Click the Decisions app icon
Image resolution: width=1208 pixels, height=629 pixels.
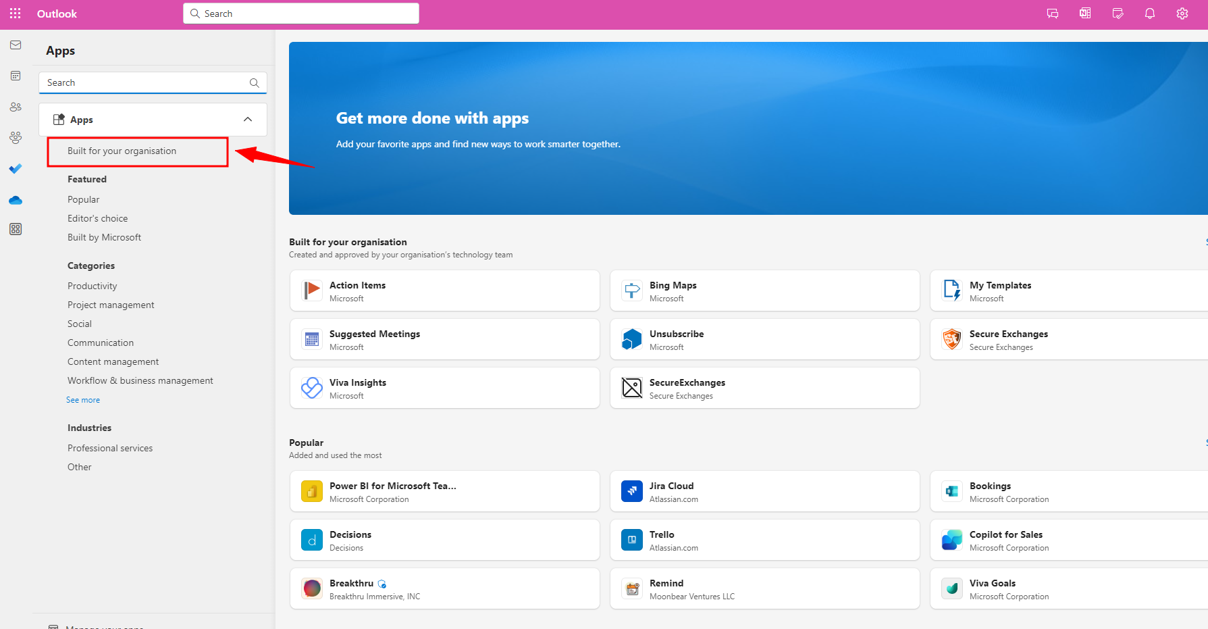(x=312, y=540)
